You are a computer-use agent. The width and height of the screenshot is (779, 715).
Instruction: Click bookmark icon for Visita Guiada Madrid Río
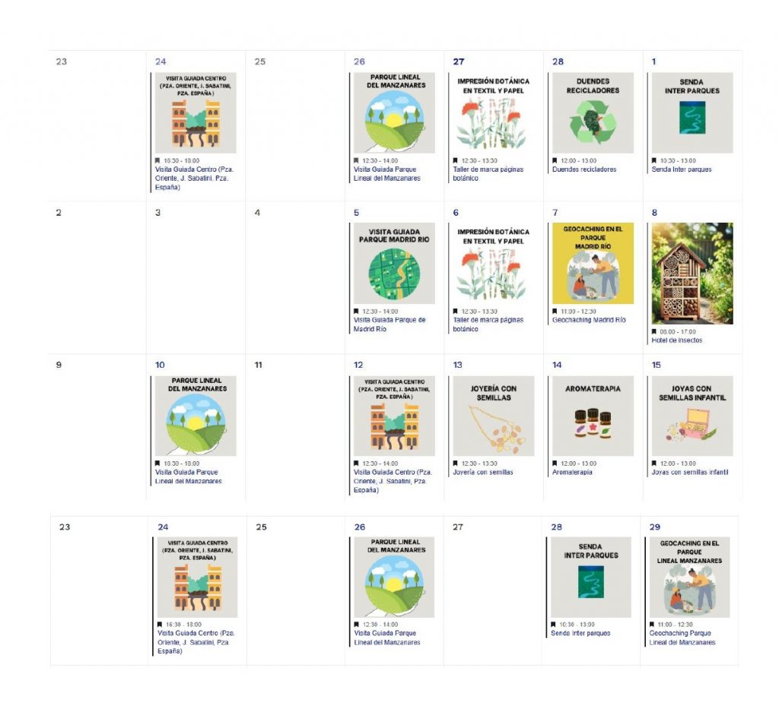356,312
